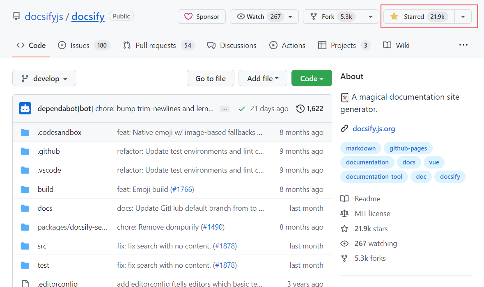Open the 5.3k forks link
The height and width of the screenshot is (287, 484).
[x=363, y=258]
